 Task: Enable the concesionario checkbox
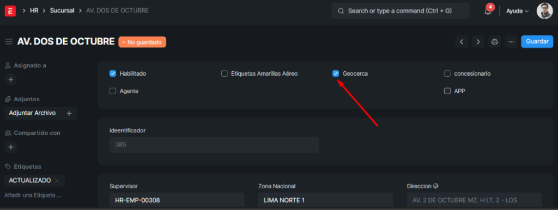pyautogui.click(x=447, y=73)
